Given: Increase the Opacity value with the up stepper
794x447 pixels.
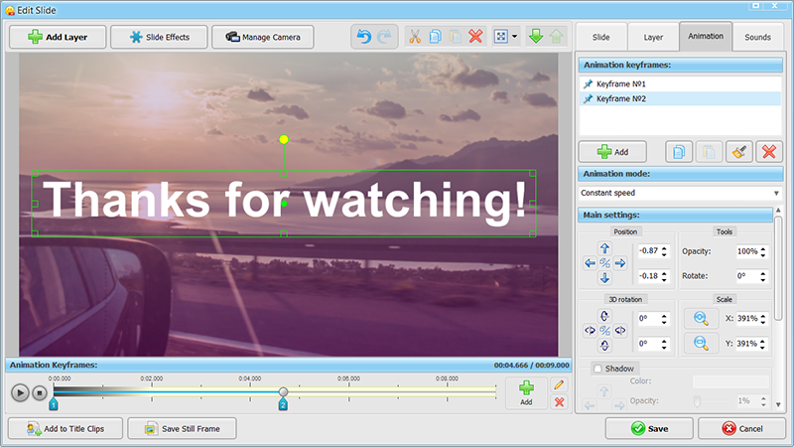Looking at the screenshot, I should (769, 247).
